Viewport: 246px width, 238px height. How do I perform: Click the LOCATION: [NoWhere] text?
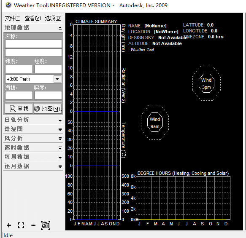click(x=153, y=32)
